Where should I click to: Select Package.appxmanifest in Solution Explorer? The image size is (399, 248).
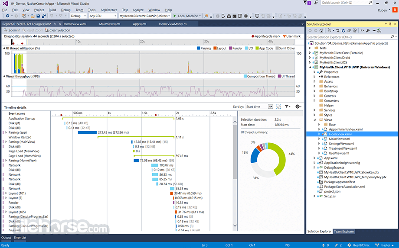click(340, 182)
